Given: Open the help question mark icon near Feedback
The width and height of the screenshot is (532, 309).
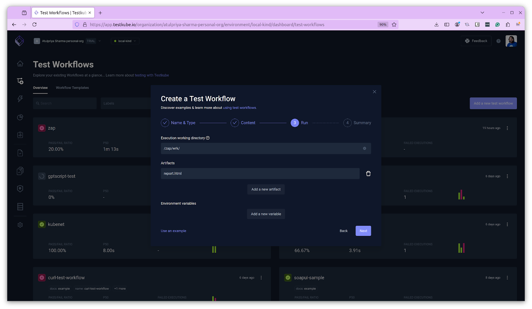Looking at the screenshot, I should point(498,41).
